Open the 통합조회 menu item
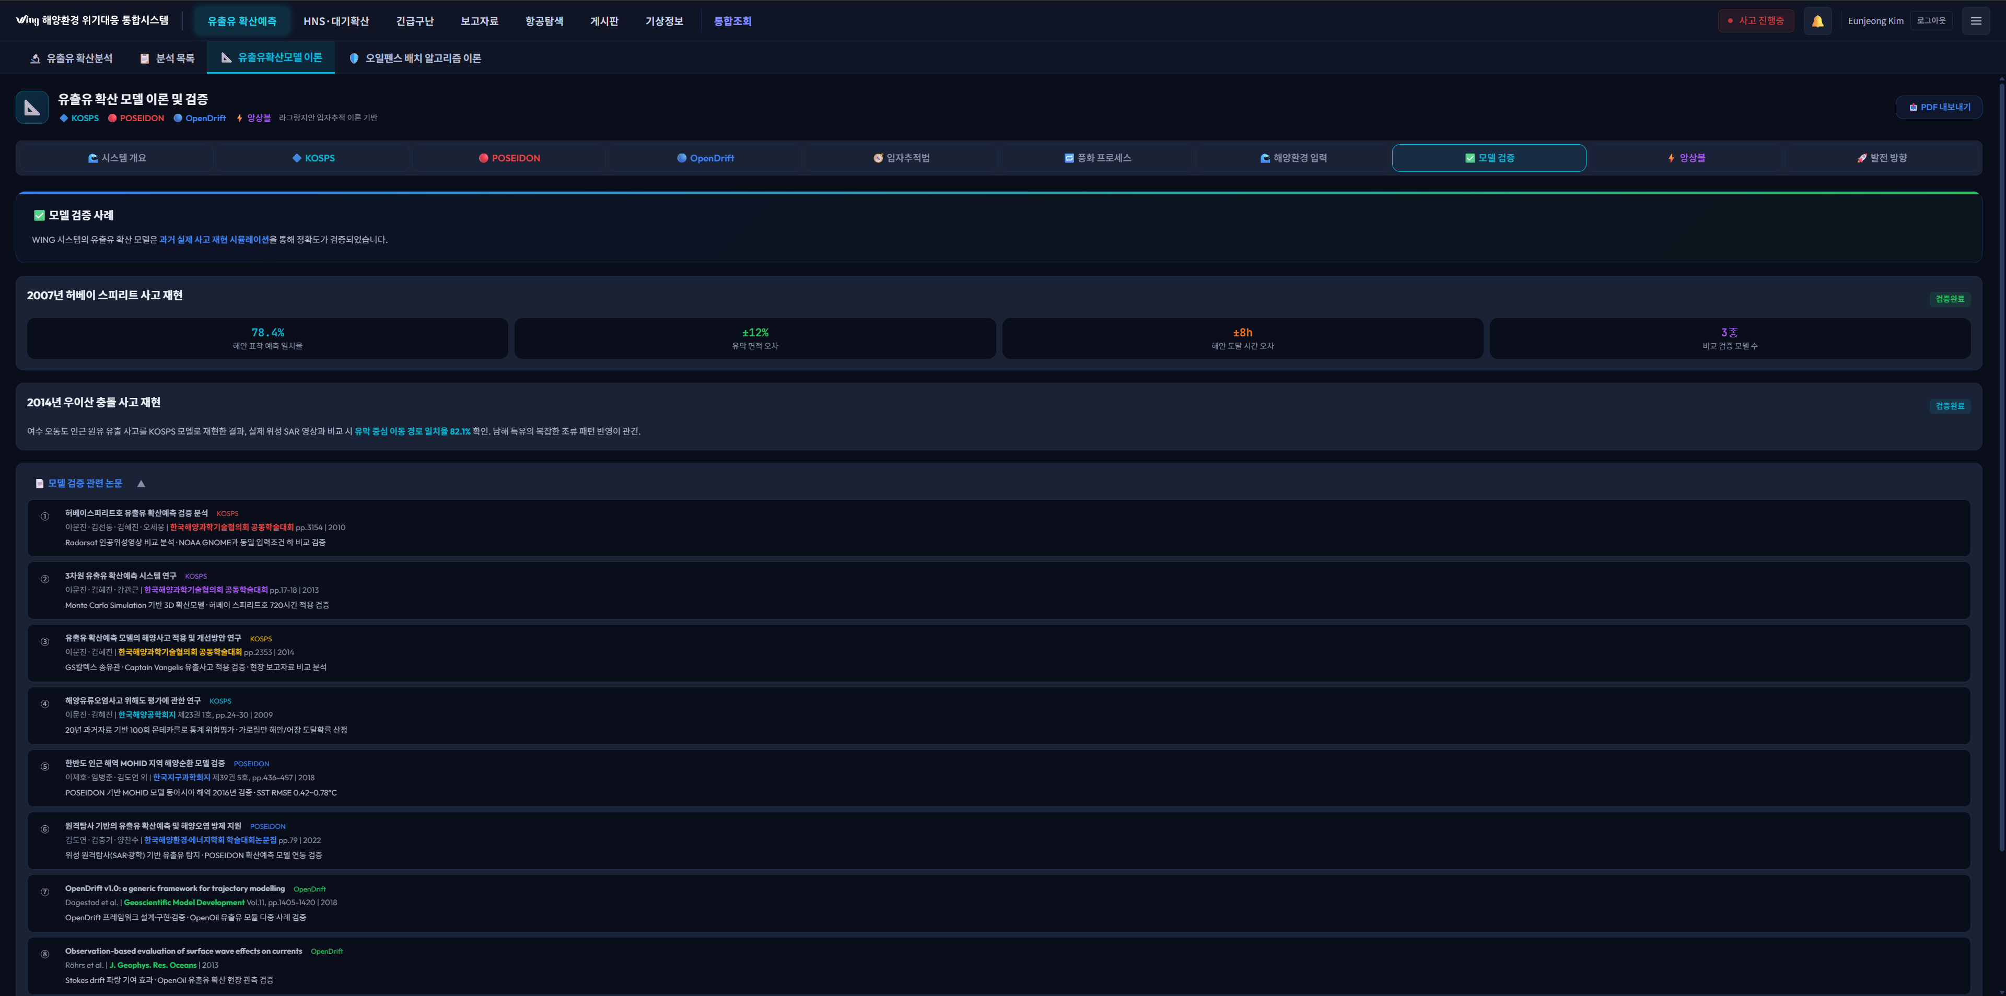Image resolution: width=2006 pixels, height=996 pixels. pos(732,21)
